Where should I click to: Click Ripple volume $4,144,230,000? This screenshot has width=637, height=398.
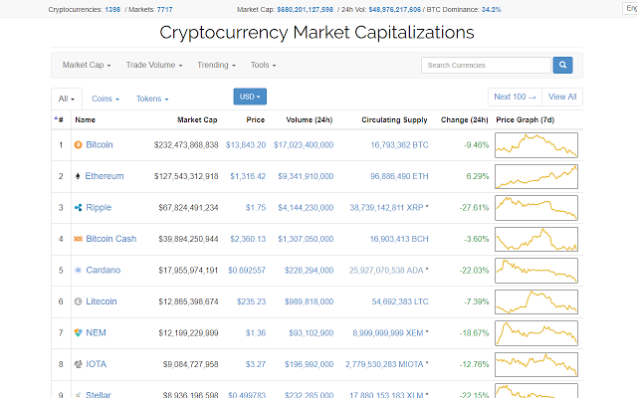(306, 208)
